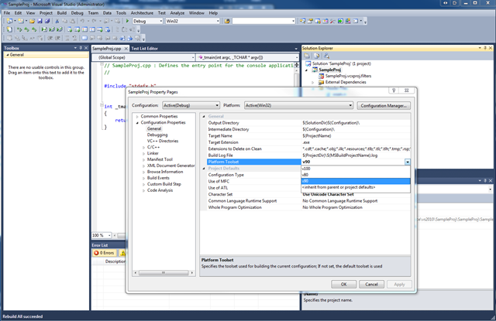This screenshot has height=321, width=496.
Task: Click the Save floppy disk icon
Action: coord(40,21)
